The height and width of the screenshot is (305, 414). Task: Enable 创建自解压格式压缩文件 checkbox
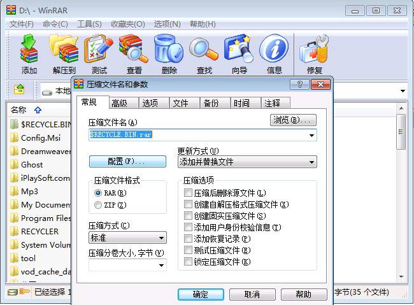pos(188,204)
